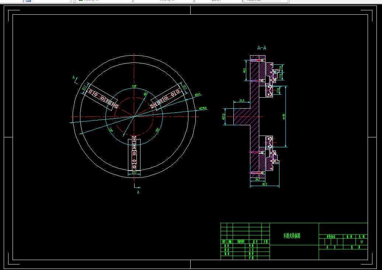Select the Φ138 vertical diameter dimension
The height and width of the screenshot is (270, 382).
(284, 117)
